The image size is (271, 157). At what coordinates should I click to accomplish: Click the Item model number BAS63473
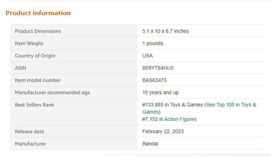154,80
